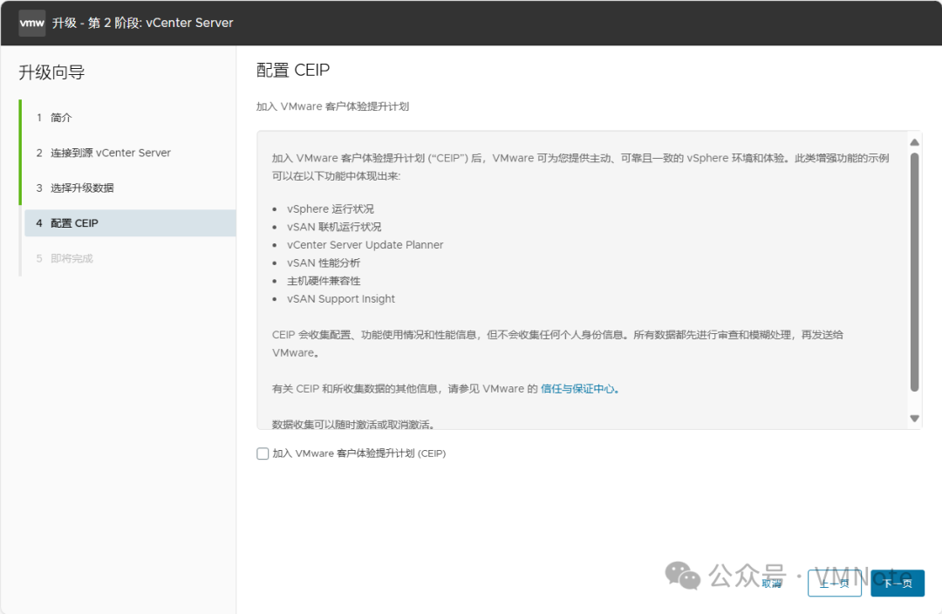Select step 4 配置 CEIP

coord(130,223)
